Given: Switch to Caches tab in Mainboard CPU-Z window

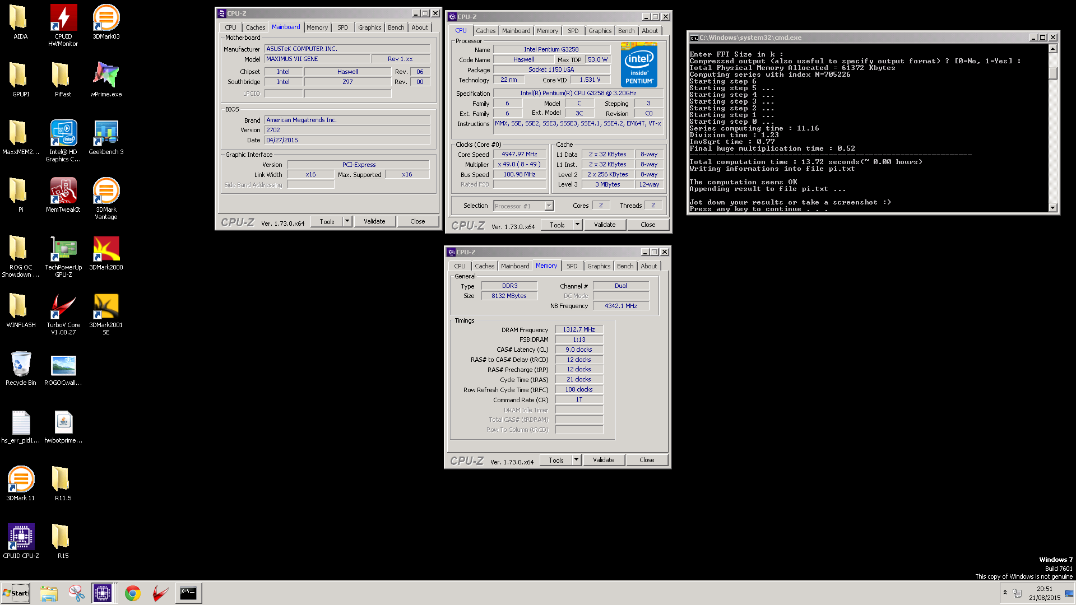Looking at the screenshot, I should (256, 27).
